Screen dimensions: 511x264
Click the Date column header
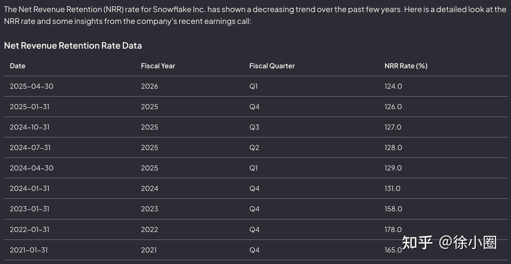point(17,66)
